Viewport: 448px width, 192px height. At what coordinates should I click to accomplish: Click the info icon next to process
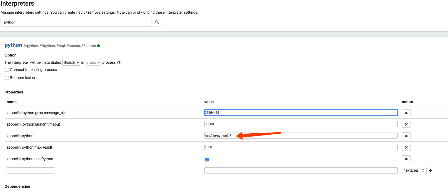click(x=119, y=63)
